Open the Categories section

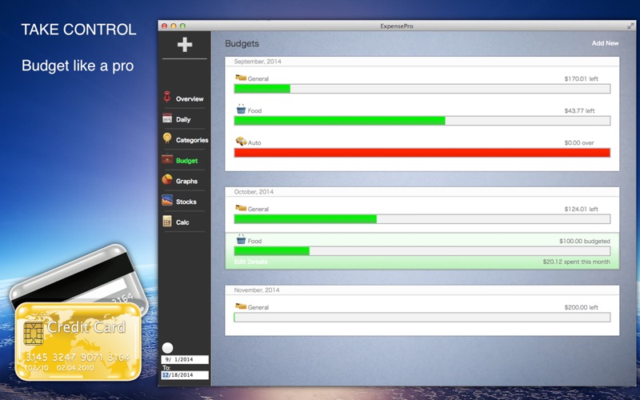192,140
